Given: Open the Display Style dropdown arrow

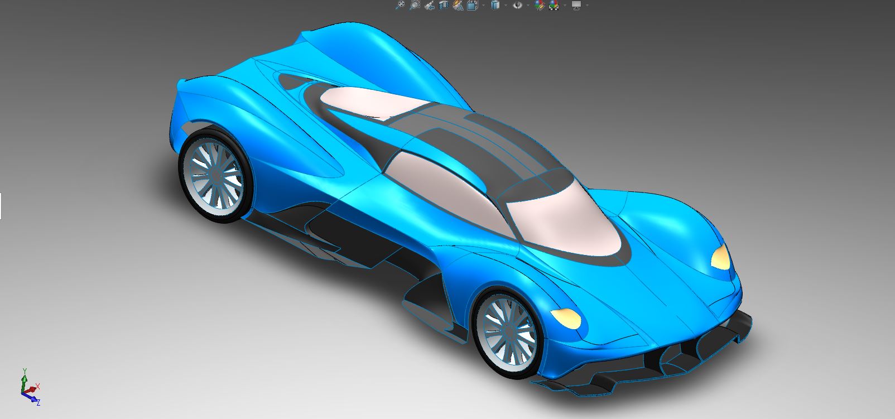Looking at the screenshot, I should [x=506, y=6].
